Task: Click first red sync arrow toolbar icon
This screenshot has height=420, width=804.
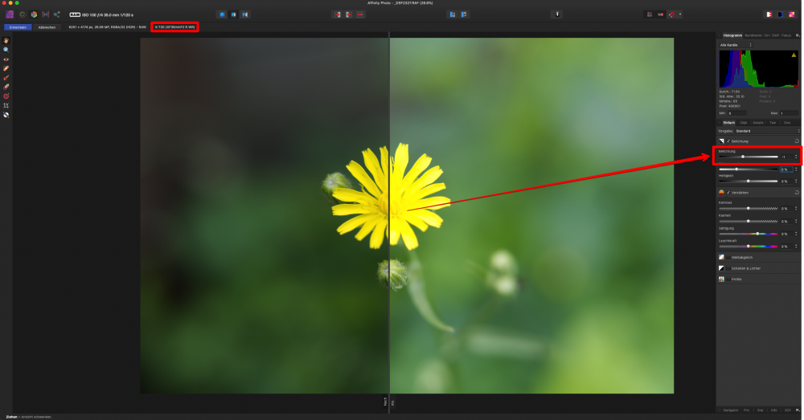Action: (338, 14)
